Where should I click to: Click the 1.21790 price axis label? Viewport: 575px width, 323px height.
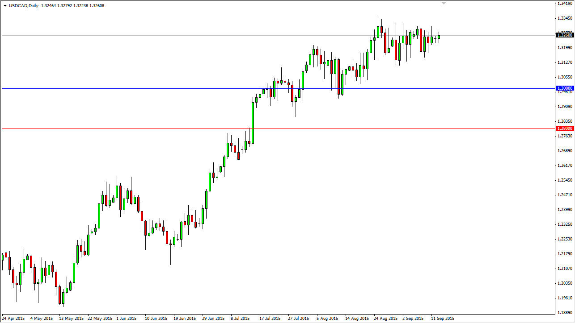pos(565,254)
